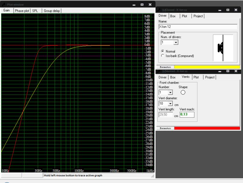Close the Plot window
The height and width of the screenshot is (183, 243).
150,5
